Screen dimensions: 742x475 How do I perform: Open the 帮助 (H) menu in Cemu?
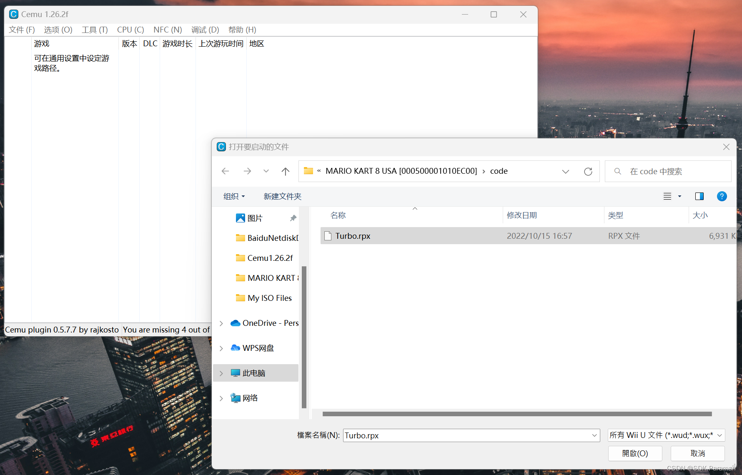coord(242,30)
